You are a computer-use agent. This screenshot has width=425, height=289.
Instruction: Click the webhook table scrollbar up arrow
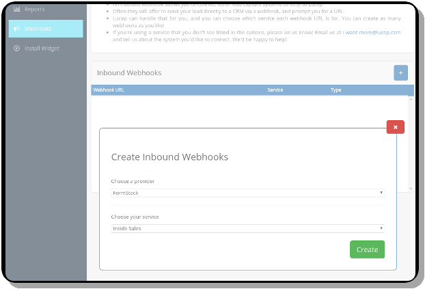point(411,99)
